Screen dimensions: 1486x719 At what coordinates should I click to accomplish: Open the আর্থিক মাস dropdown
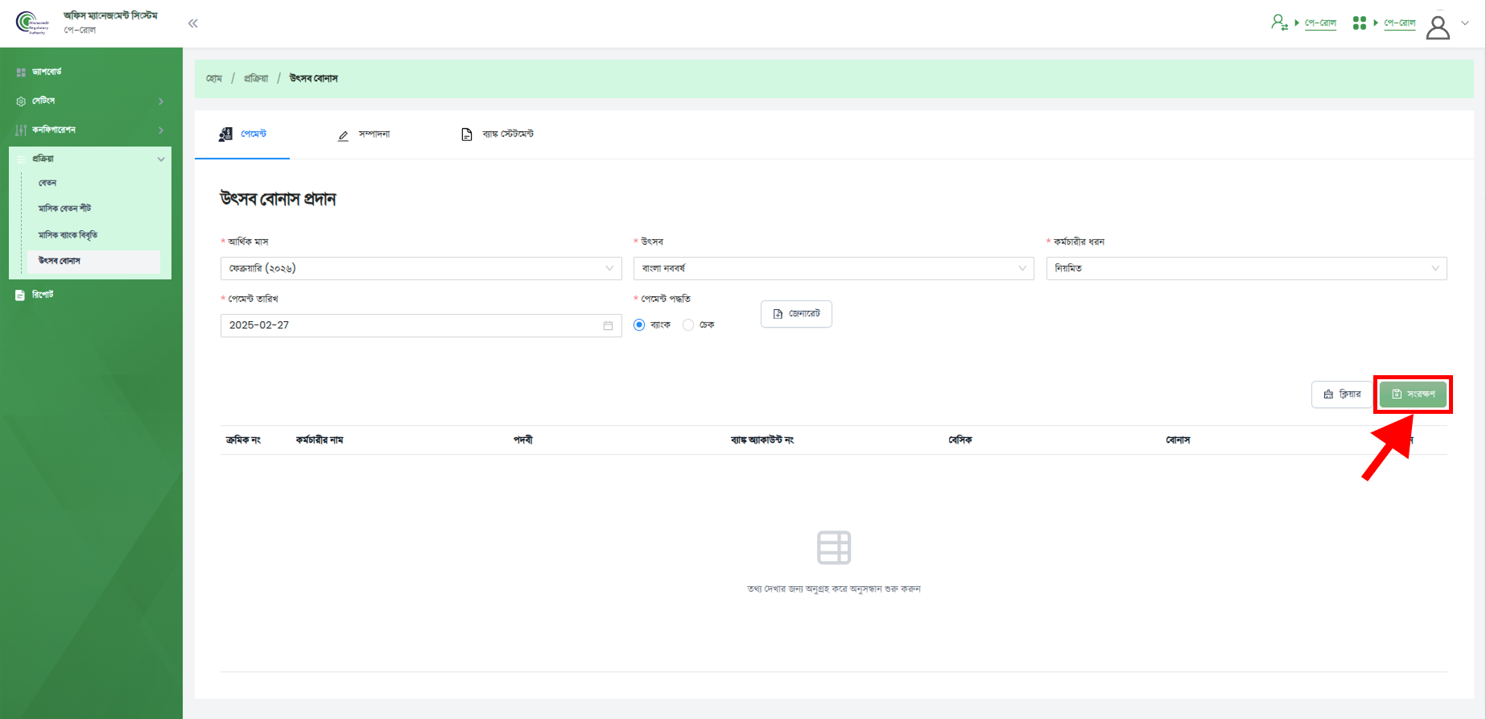pyautogui.click(x=421, y=268)
